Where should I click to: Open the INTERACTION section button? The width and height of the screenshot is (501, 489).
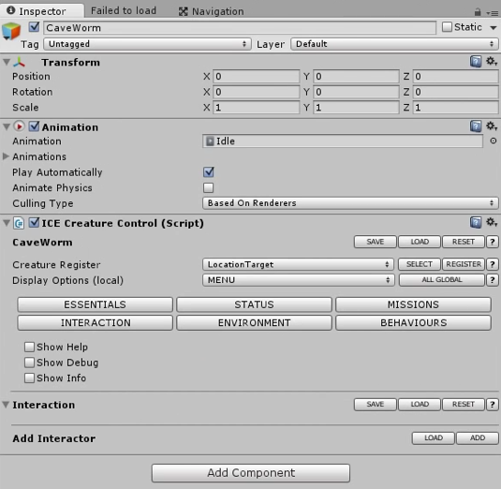coord(95,323)
